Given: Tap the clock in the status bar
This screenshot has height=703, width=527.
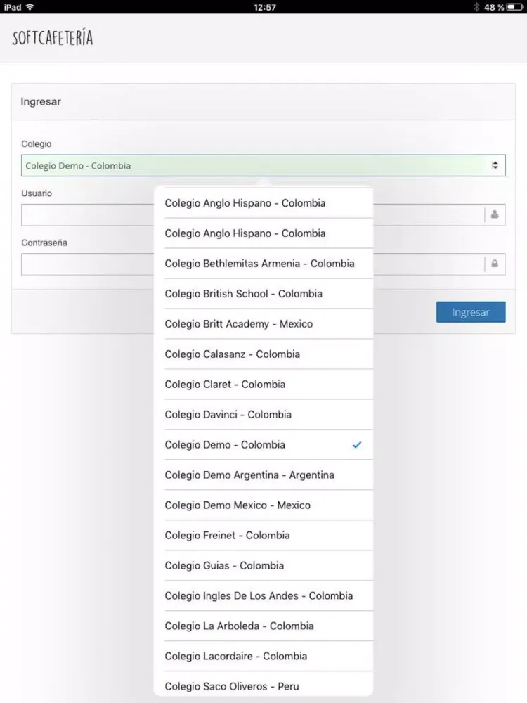Looking at the screenshot, I should [264, 7].
